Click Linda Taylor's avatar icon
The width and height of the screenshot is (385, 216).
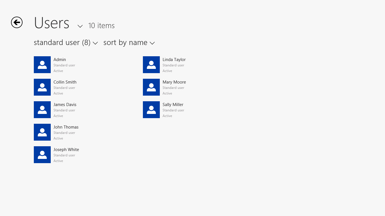[x=151, y=65]
